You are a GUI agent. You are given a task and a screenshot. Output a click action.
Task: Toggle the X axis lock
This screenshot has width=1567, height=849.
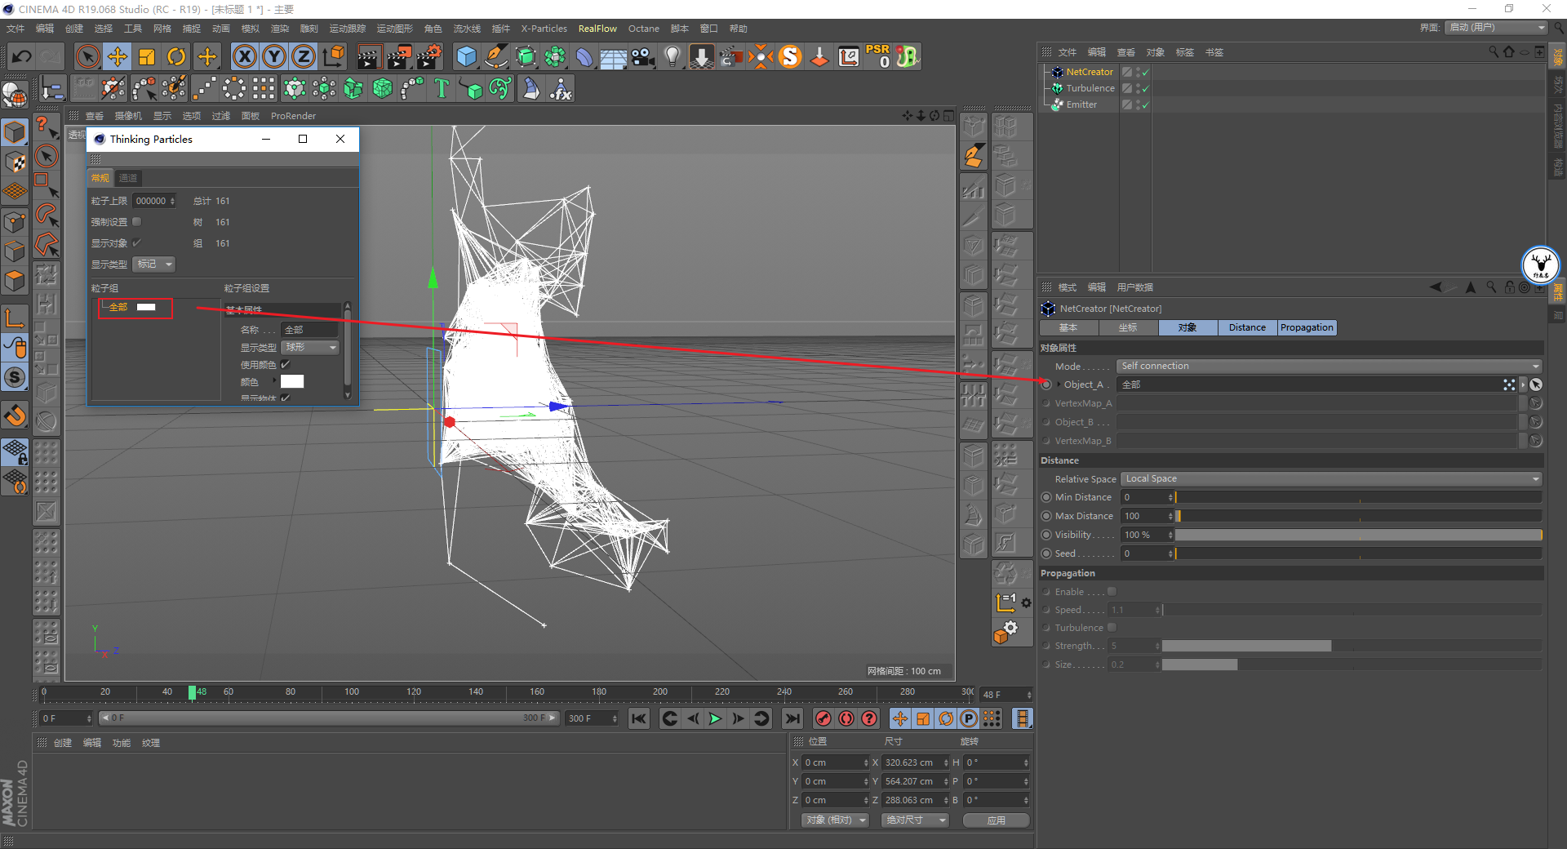[x=244, y=56]
